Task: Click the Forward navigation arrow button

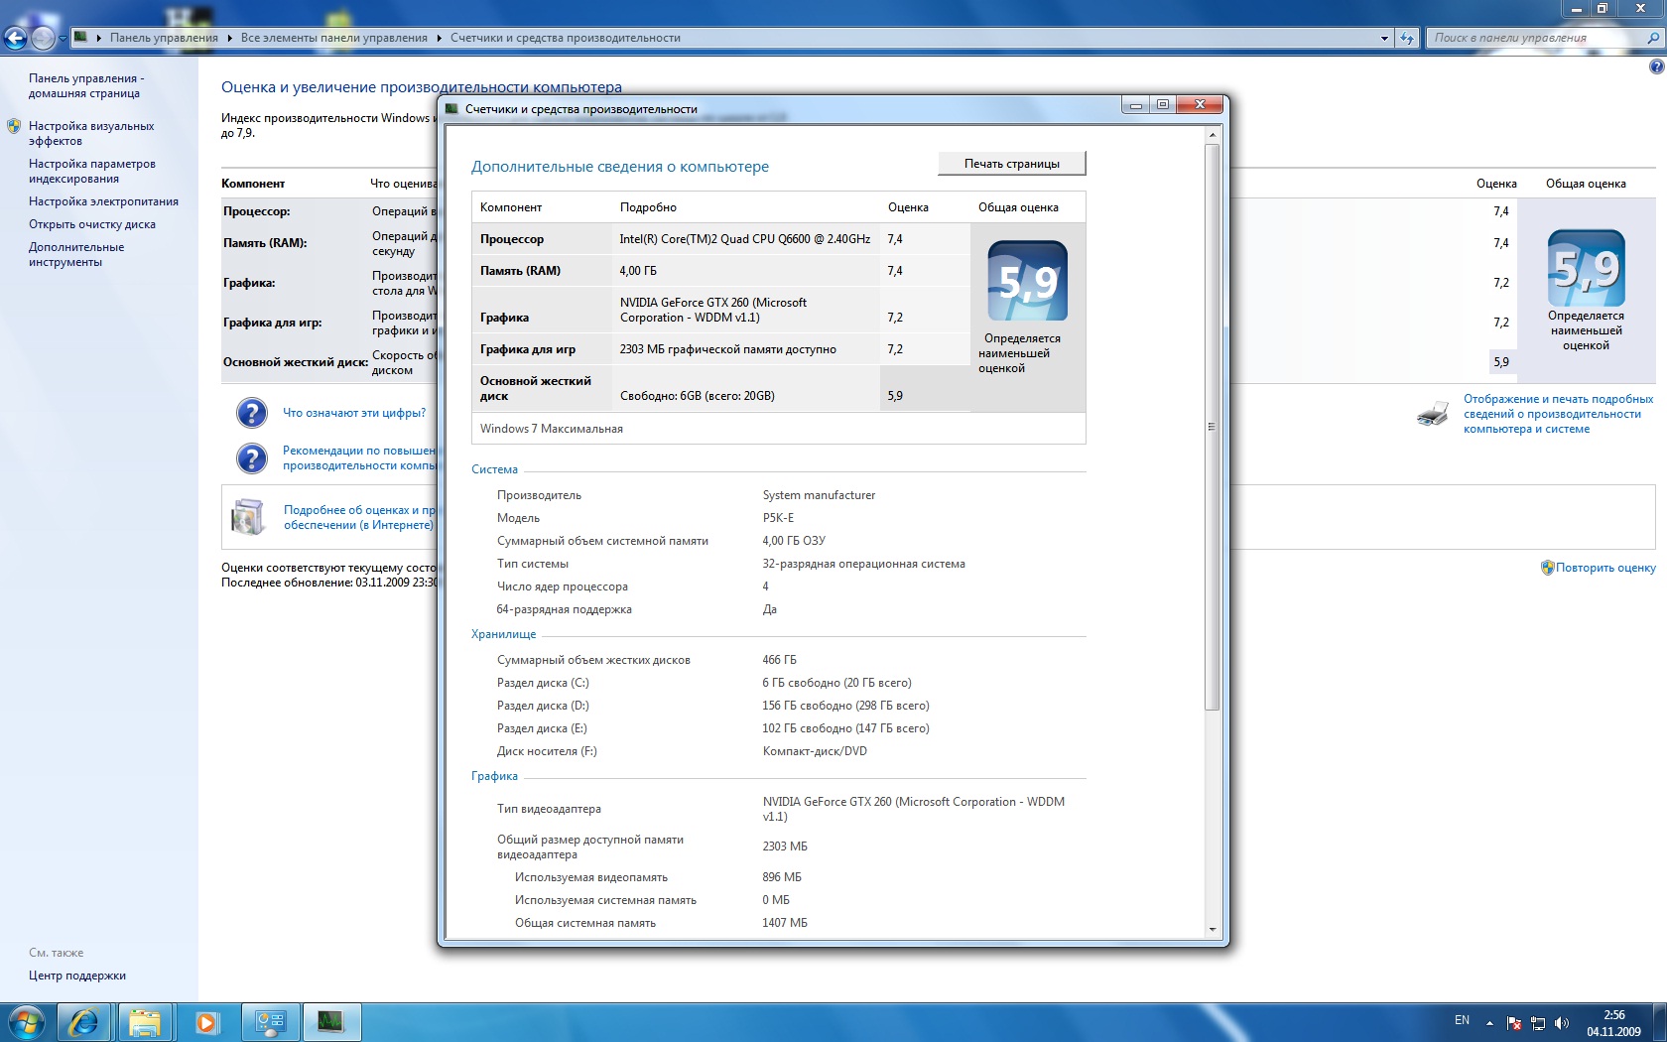Action: click(x=43, y=38)
